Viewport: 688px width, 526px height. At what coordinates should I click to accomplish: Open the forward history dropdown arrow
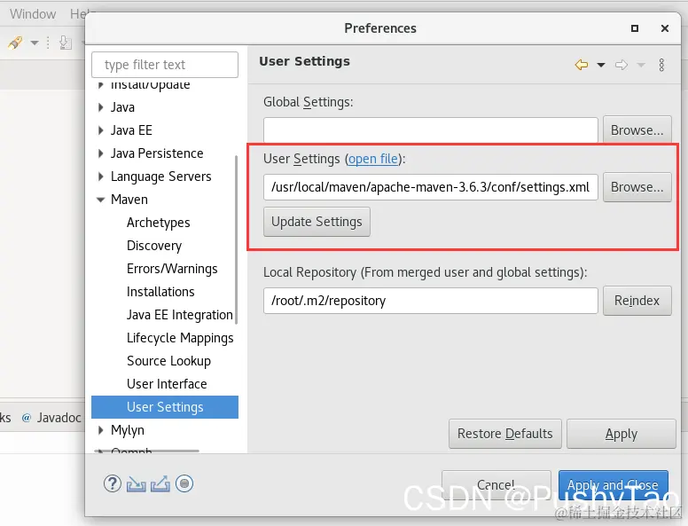(x=641, y=65)
